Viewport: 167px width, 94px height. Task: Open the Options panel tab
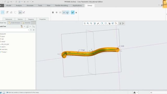(20, 19)
